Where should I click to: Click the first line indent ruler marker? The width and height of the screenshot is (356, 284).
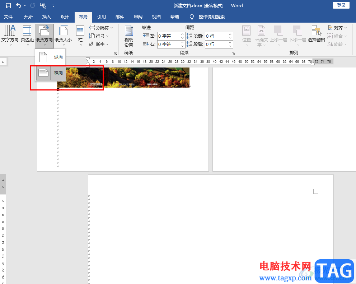[88, 59]
